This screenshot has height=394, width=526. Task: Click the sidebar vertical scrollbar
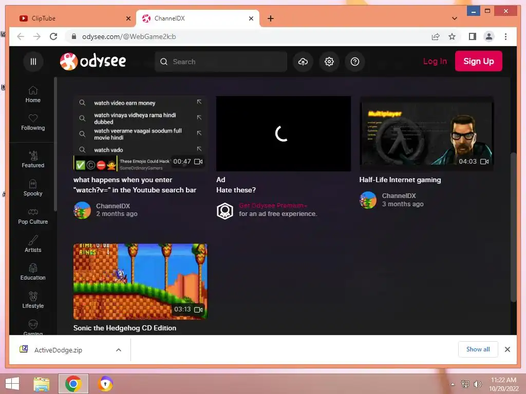[x=55, y=144]
